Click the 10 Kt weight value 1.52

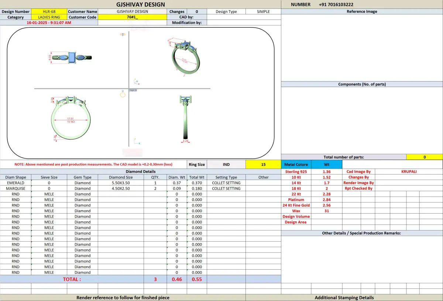point(327,177)
